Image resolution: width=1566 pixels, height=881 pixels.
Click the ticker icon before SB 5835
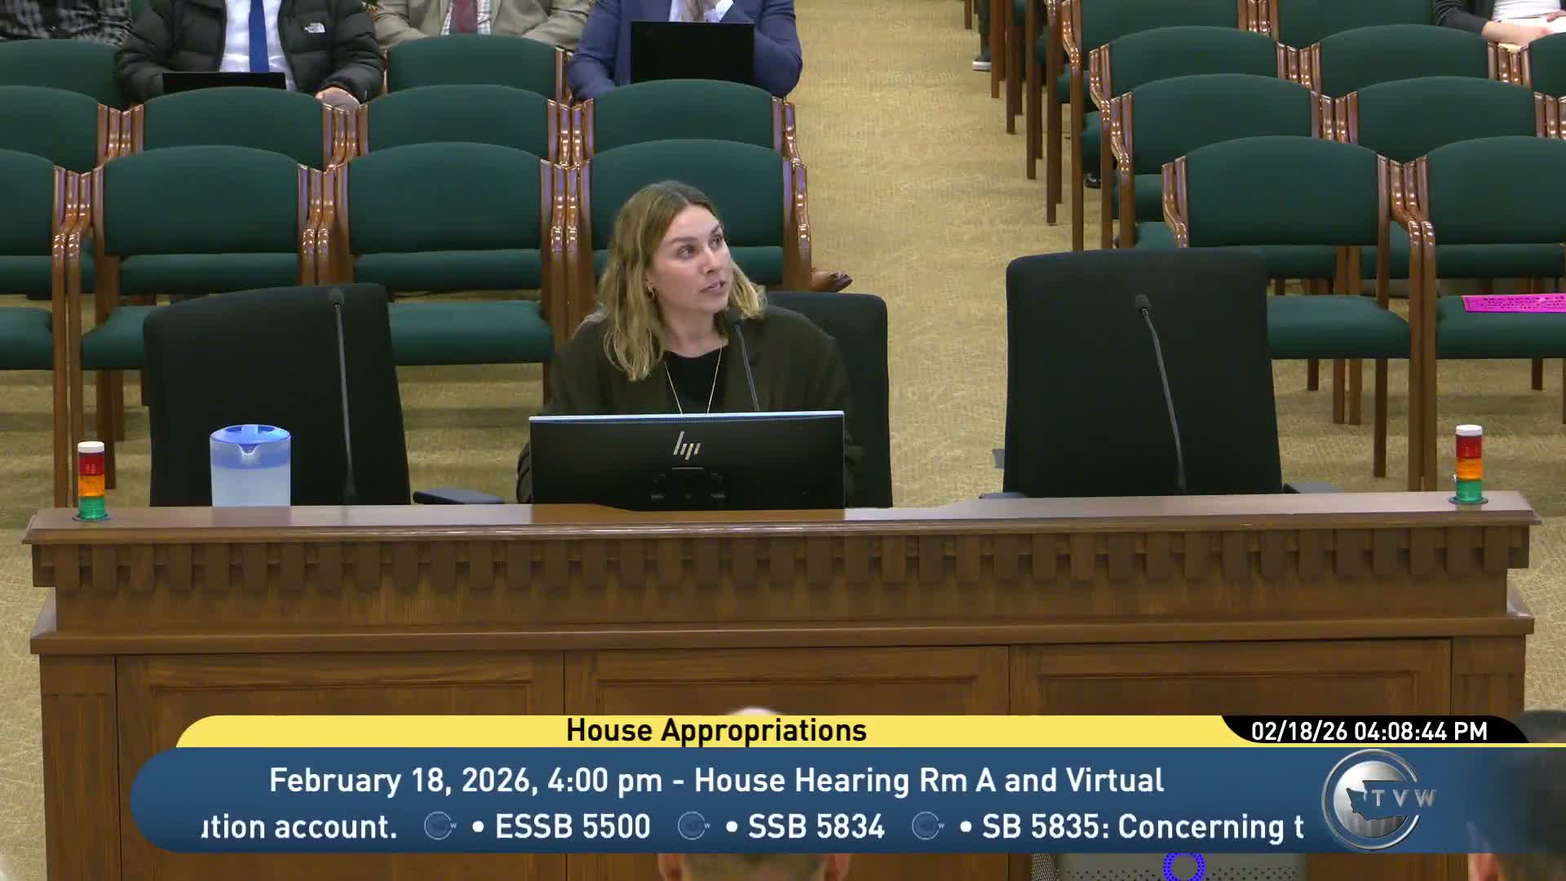coord(927,826)
